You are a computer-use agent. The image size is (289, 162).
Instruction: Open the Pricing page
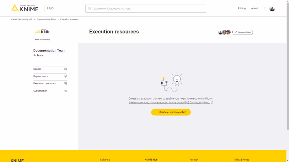point(242,8)
